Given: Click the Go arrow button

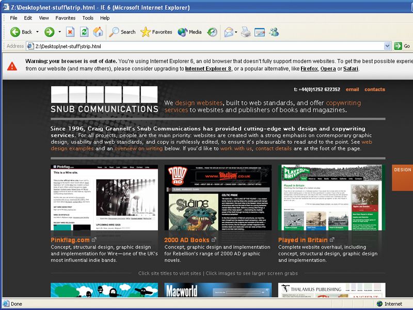Looking at the screenshot, I should tap(398, 46).
